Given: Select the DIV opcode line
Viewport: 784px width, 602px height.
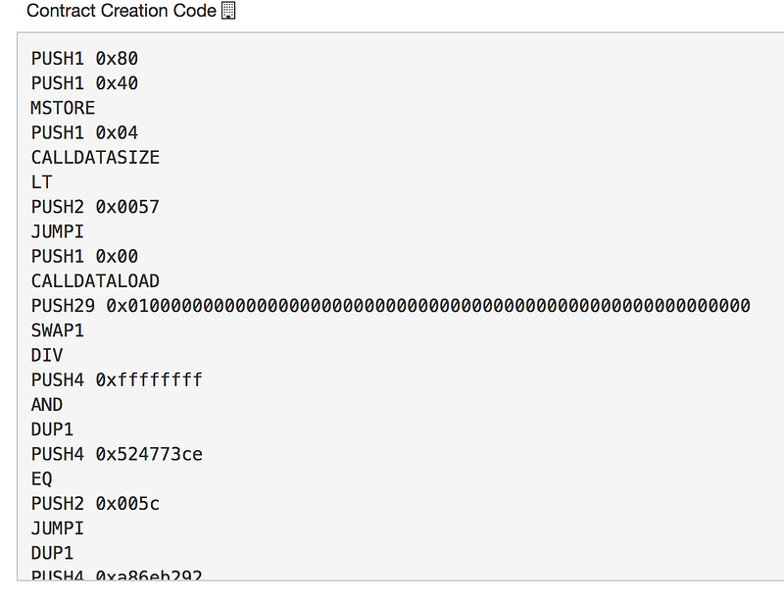Looking at the screenshot, I should (x=47, y=355).
